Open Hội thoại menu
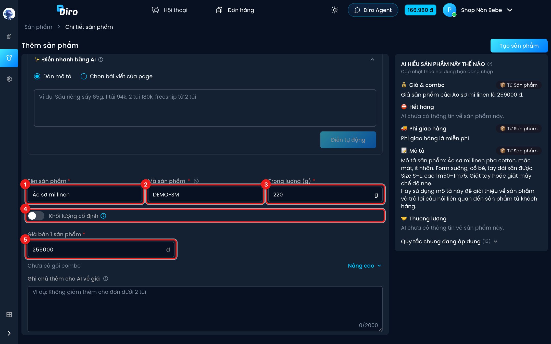The width and height of the screenshot is (551, 344). coord(170,10)
